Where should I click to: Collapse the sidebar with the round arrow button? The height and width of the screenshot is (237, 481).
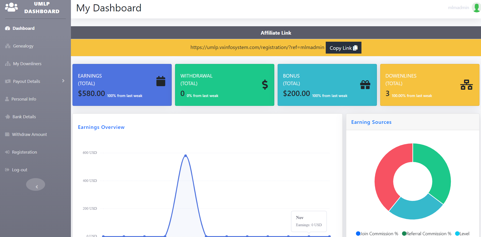[x=35, y=184]
